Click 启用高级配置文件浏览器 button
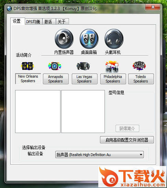This screenshot has width=167, height=188. (x=127, y=140)
